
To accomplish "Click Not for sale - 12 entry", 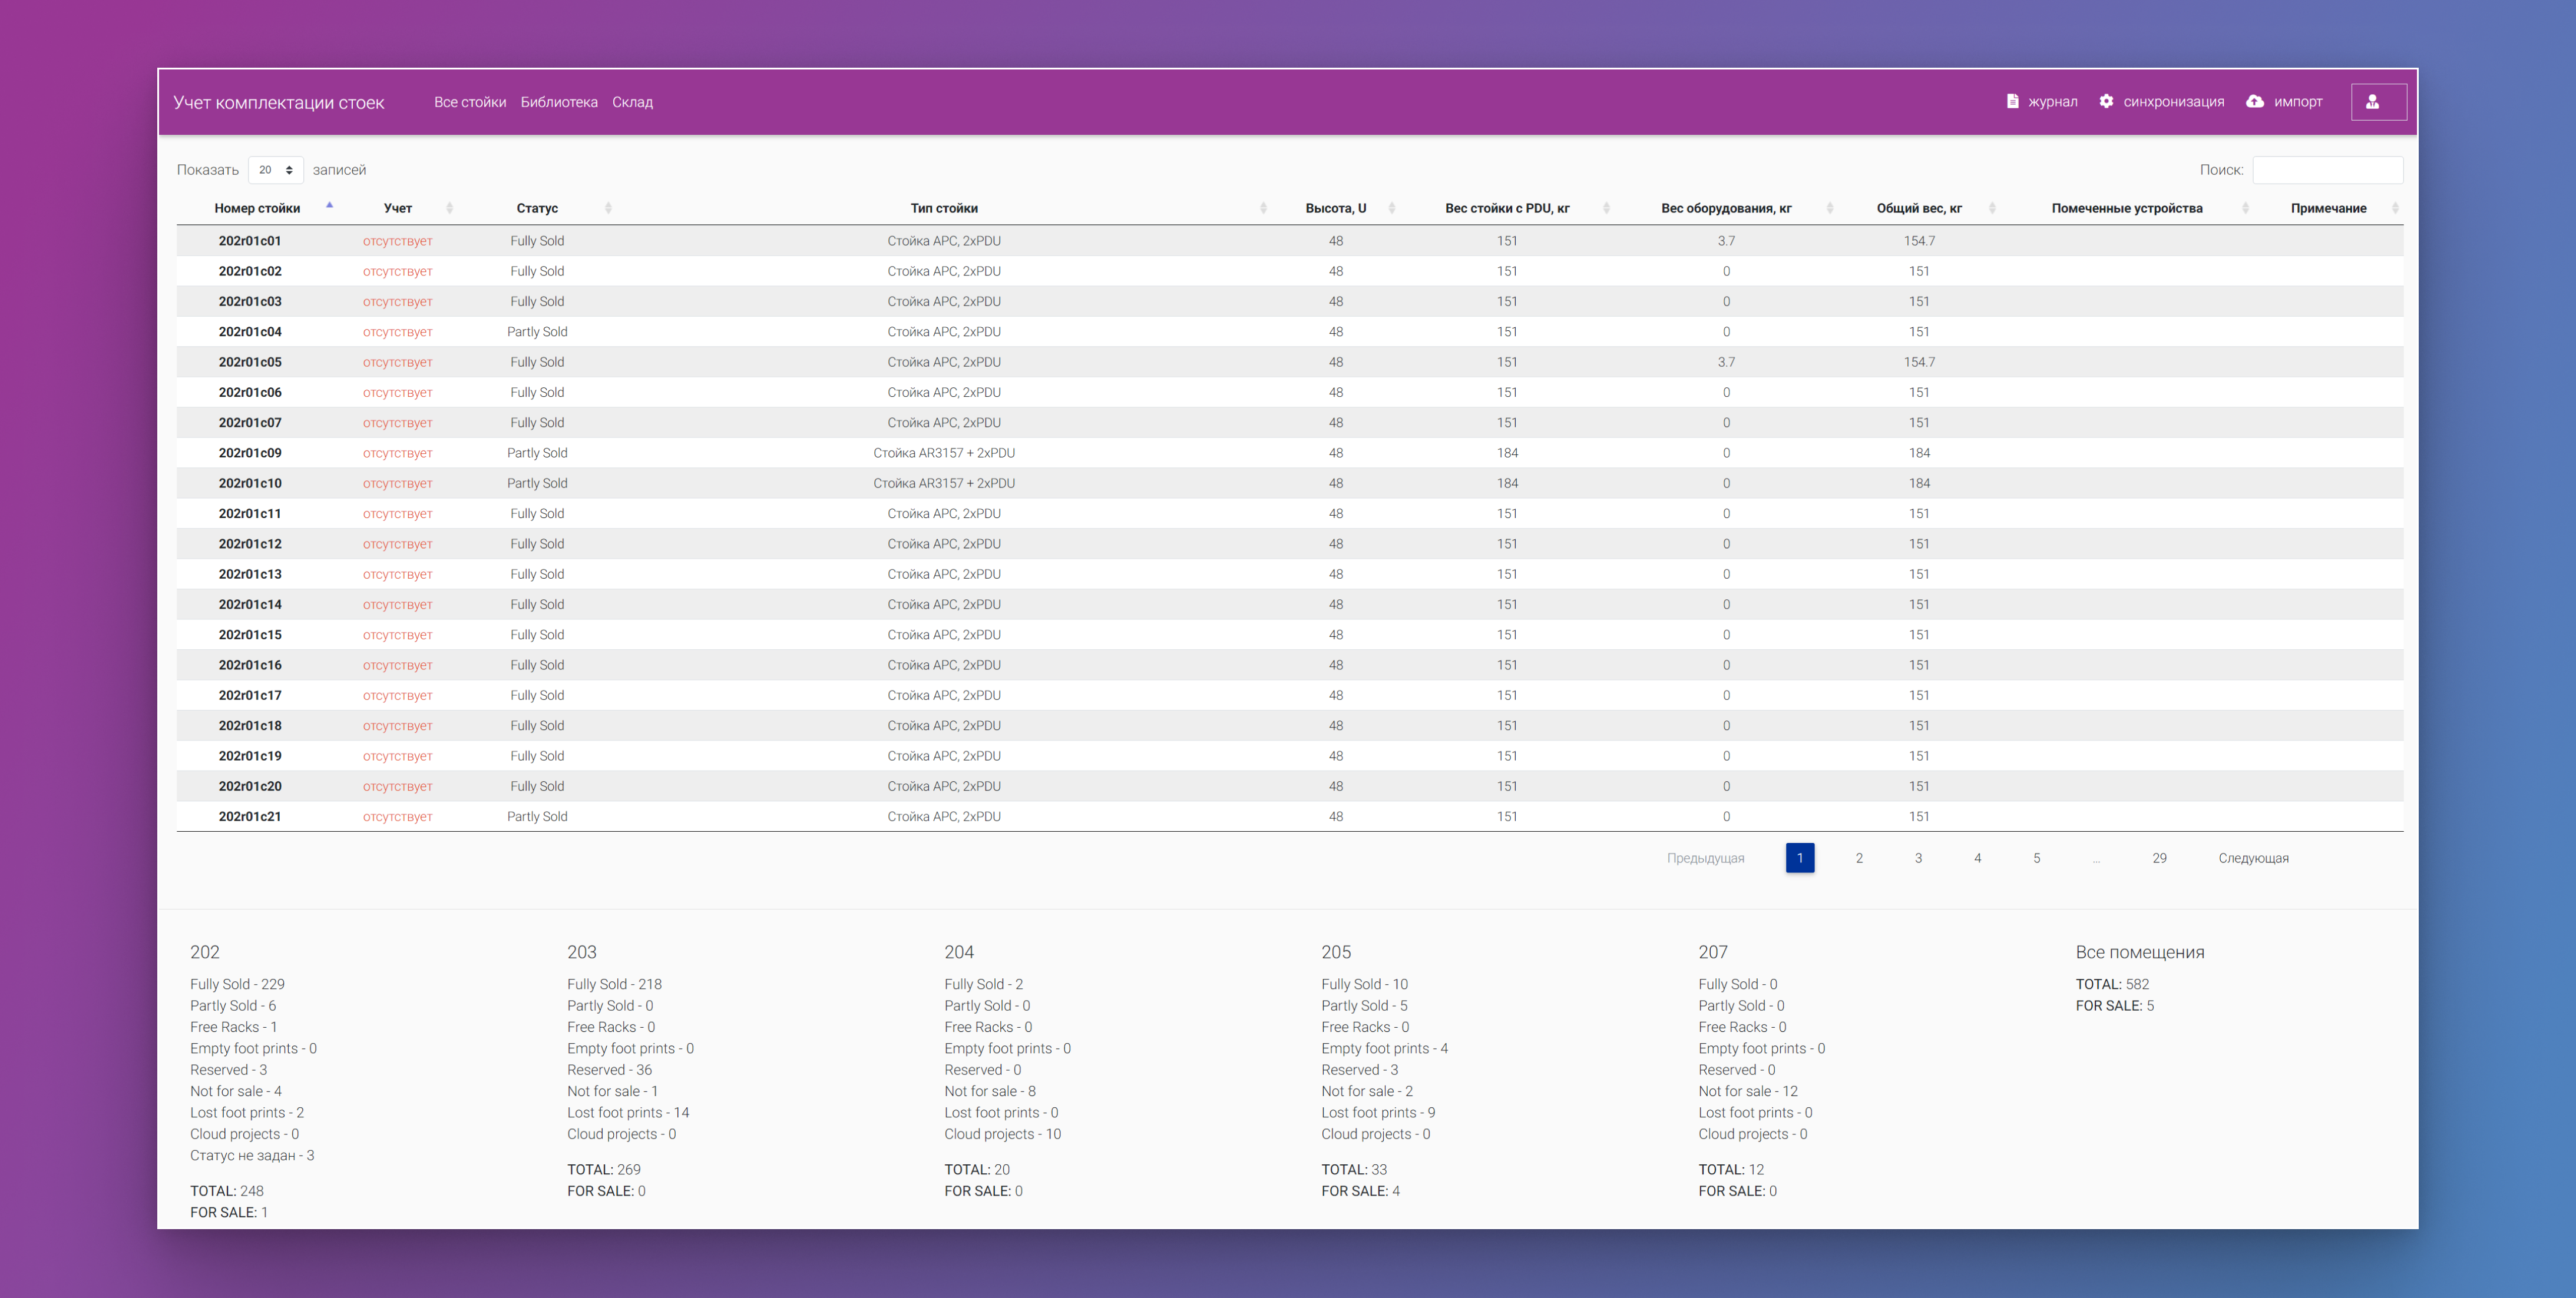I will pyautogui.click(x=1748, y=1091).
